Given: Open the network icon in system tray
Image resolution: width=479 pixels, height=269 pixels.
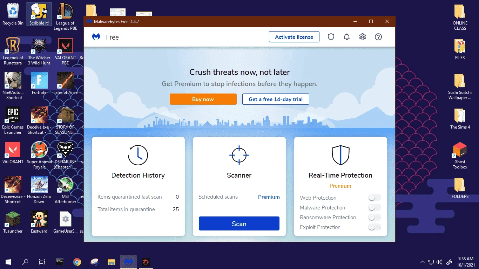Looking at the screenshot, I should point(431,262).
